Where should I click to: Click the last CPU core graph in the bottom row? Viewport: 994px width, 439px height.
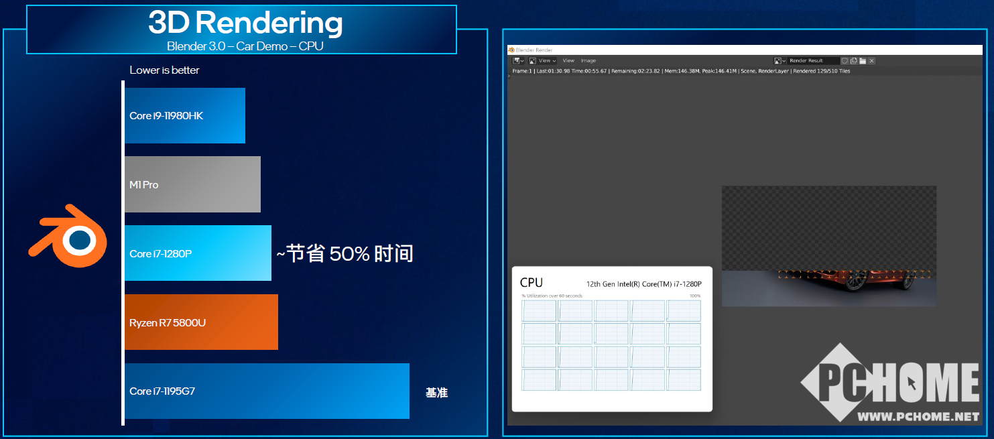pos(683,380)
